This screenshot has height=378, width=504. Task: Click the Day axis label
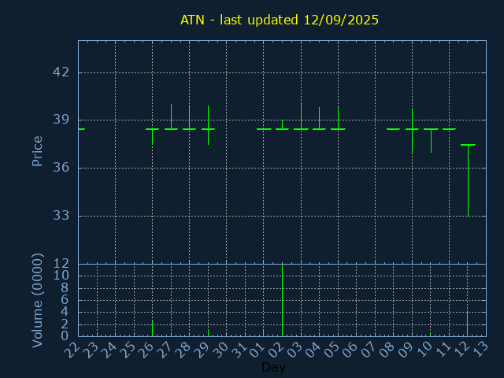(273, 367)
